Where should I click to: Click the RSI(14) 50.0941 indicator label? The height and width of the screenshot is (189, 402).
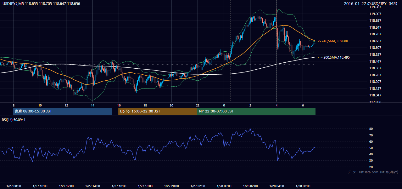point(14,120)
